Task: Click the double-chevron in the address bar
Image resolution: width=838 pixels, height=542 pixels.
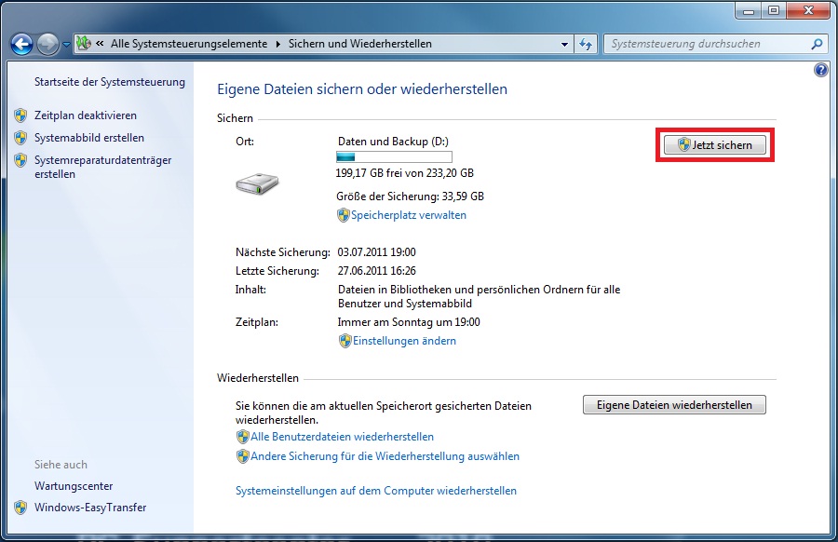Action: click(x=100, y=44)
